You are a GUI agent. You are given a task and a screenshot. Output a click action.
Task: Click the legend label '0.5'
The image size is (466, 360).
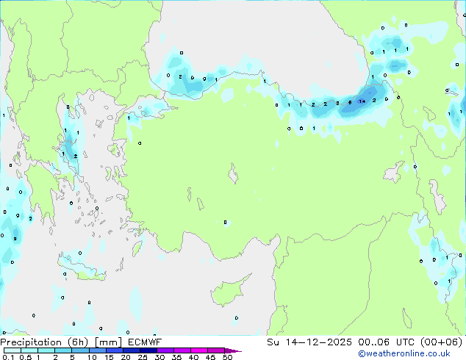(26, 357)
